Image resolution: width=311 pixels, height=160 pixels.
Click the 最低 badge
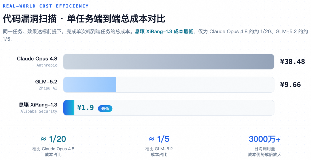tap(105, 108)
